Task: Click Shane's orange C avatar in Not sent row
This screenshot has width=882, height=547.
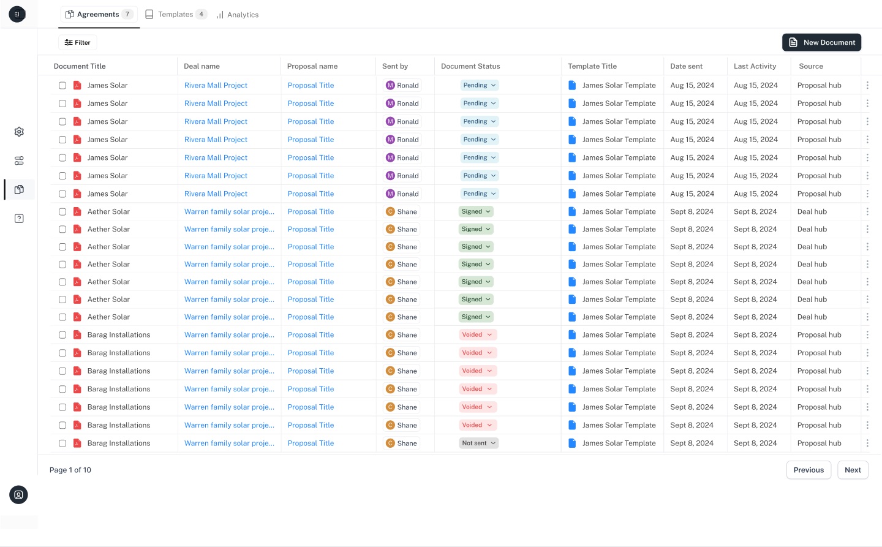Action: pyautogui.click(x=390, y=443)
